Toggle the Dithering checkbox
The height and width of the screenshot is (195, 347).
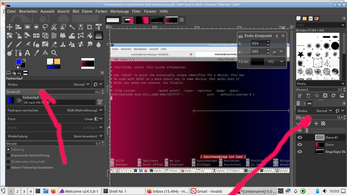point(8,150)
